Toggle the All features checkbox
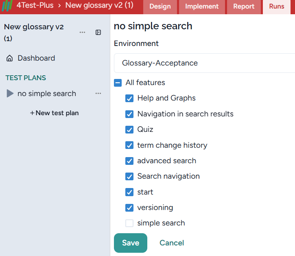This screenshot has height=256, width=295. pyautogui.click(x=118, y=83)
